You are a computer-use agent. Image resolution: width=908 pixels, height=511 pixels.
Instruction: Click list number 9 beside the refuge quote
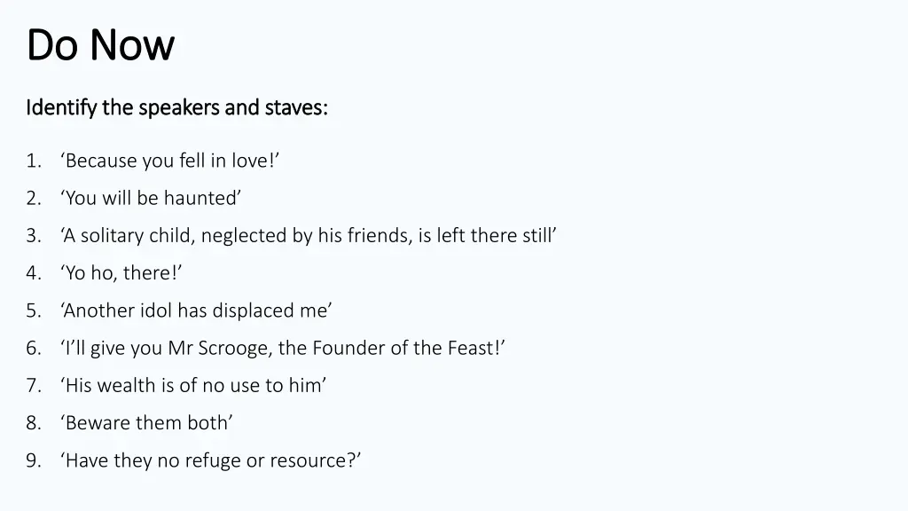point(34,460)
